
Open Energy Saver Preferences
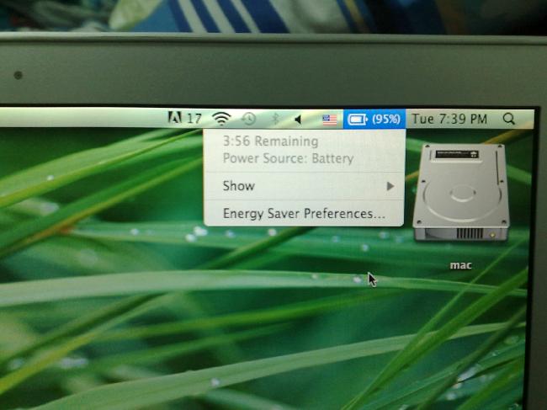click(x=304, y=214)
